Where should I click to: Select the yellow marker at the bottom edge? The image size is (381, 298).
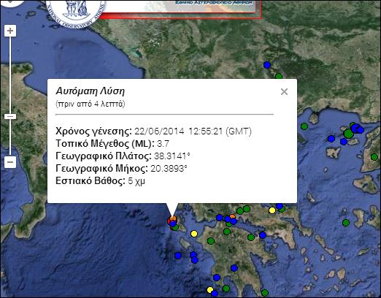point(210,290)
